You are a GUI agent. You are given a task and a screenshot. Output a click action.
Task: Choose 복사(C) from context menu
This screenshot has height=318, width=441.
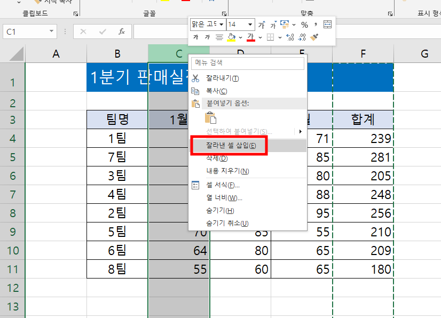click(248, 91)
